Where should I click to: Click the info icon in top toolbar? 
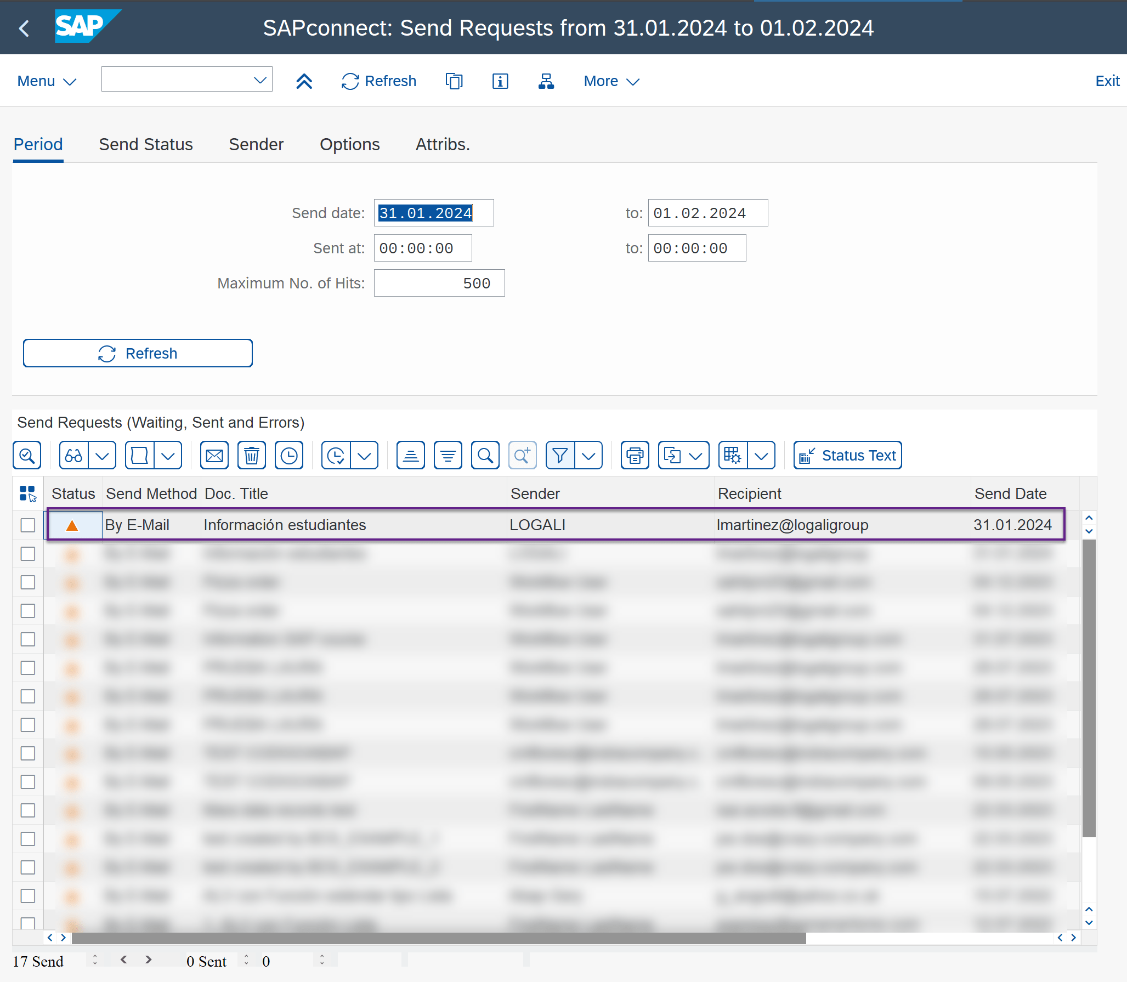coord(500,81)
